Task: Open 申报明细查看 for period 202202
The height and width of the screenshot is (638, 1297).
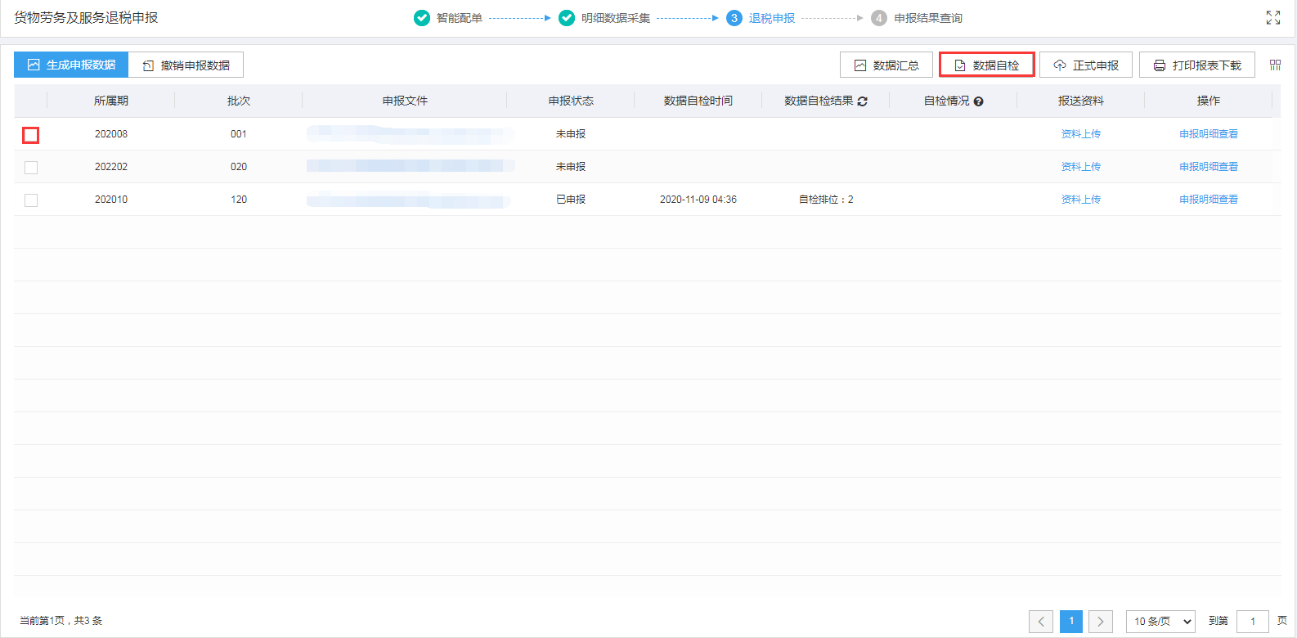Action: point(1209,167)
